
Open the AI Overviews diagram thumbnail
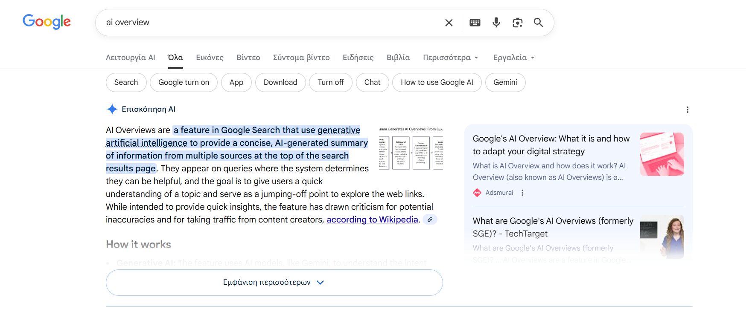411,148
